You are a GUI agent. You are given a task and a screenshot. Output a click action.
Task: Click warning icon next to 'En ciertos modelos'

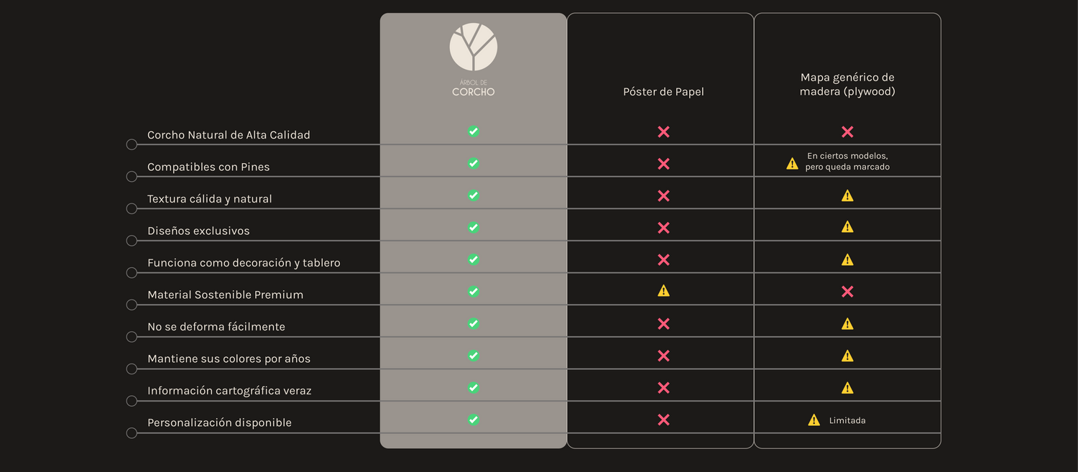click(x=792, y=164)
